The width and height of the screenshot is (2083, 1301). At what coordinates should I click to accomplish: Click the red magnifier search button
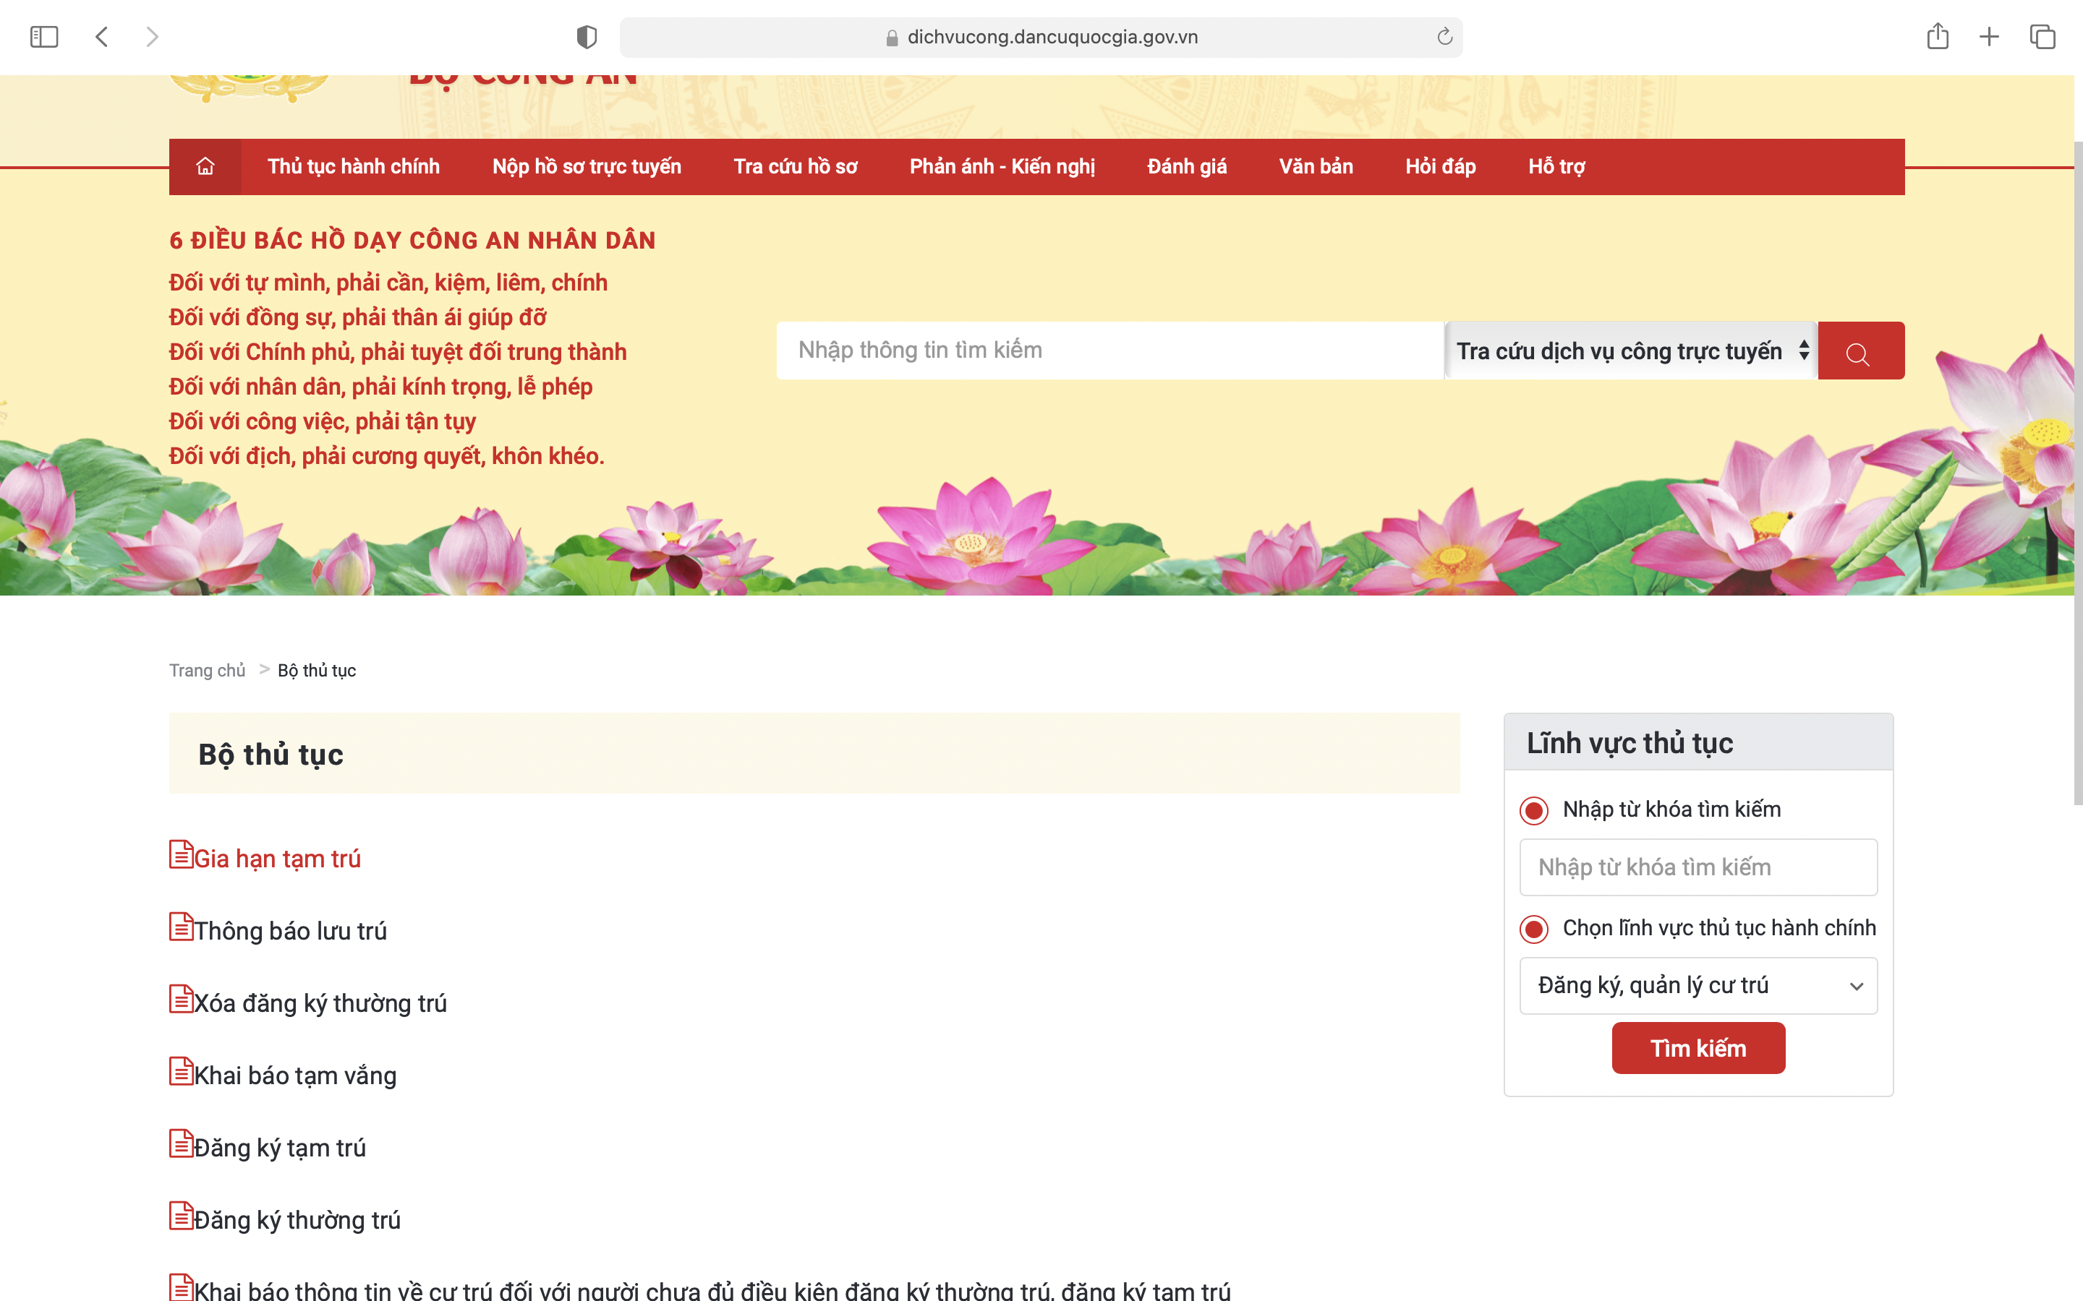click(1860, 351)
